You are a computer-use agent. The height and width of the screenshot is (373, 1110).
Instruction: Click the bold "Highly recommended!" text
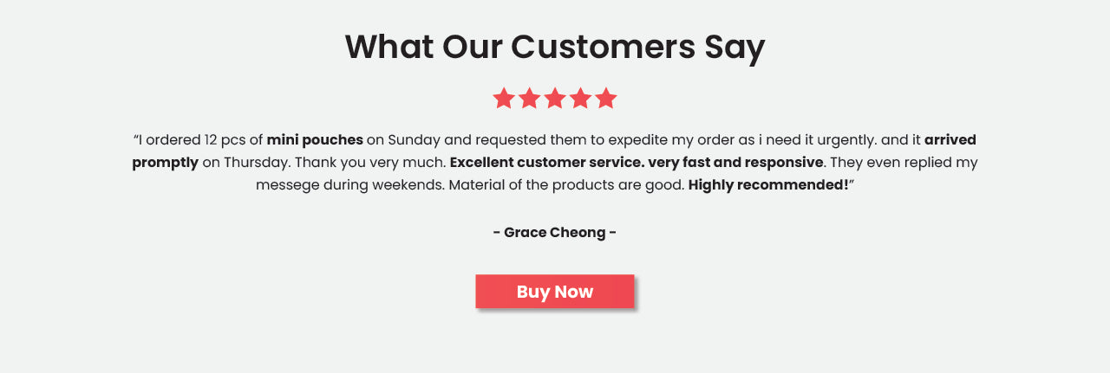tap(768, 185)
